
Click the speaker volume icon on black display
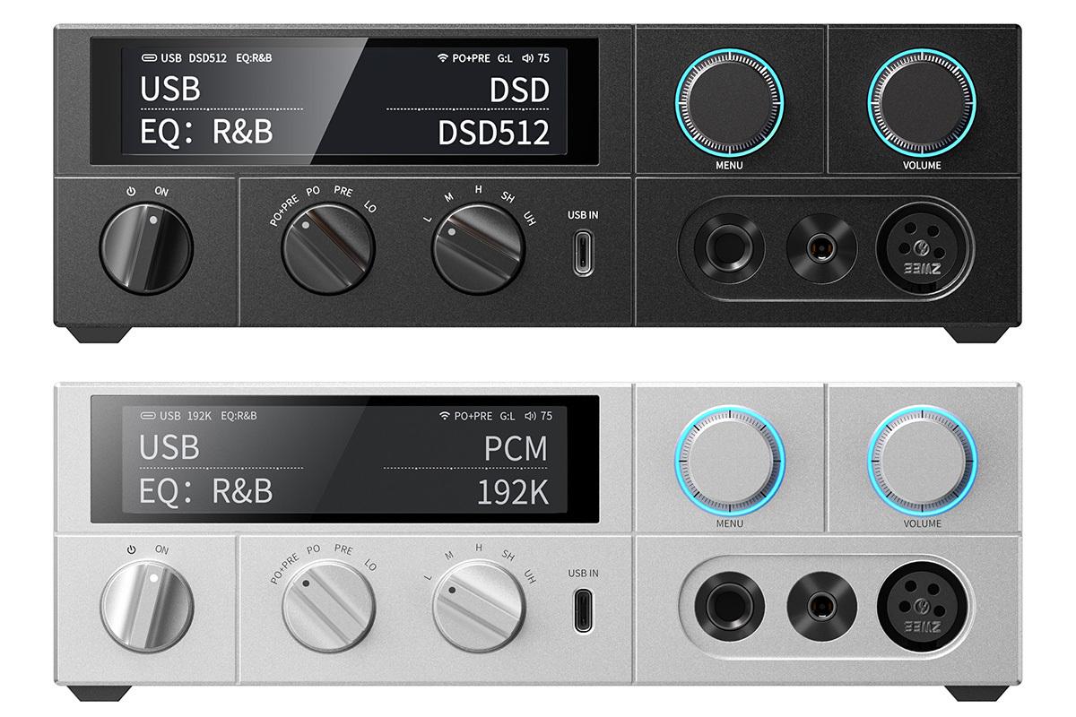point(529,58)
